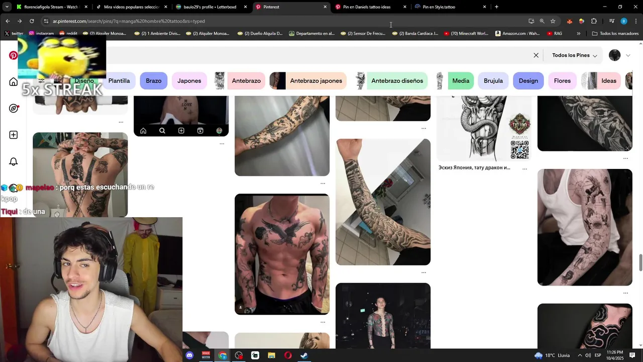This screenshot has width=643, height=362.
Task: Open the weather widget showing 18°C Lluvia
Action: click(552, 355)
